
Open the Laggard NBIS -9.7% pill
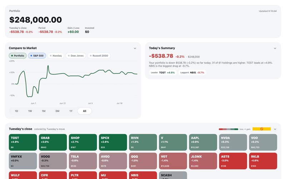[x=192, y=73]
